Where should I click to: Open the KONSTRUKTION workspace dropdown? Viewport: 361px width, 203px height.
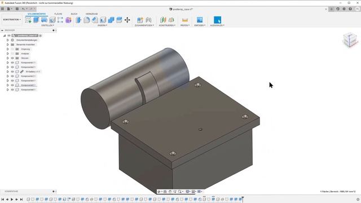point(12,20)
